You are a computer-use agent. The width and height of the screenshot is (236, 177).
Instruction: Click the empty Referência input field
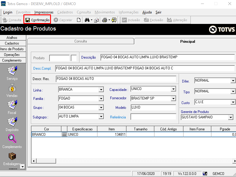[153, 117]
